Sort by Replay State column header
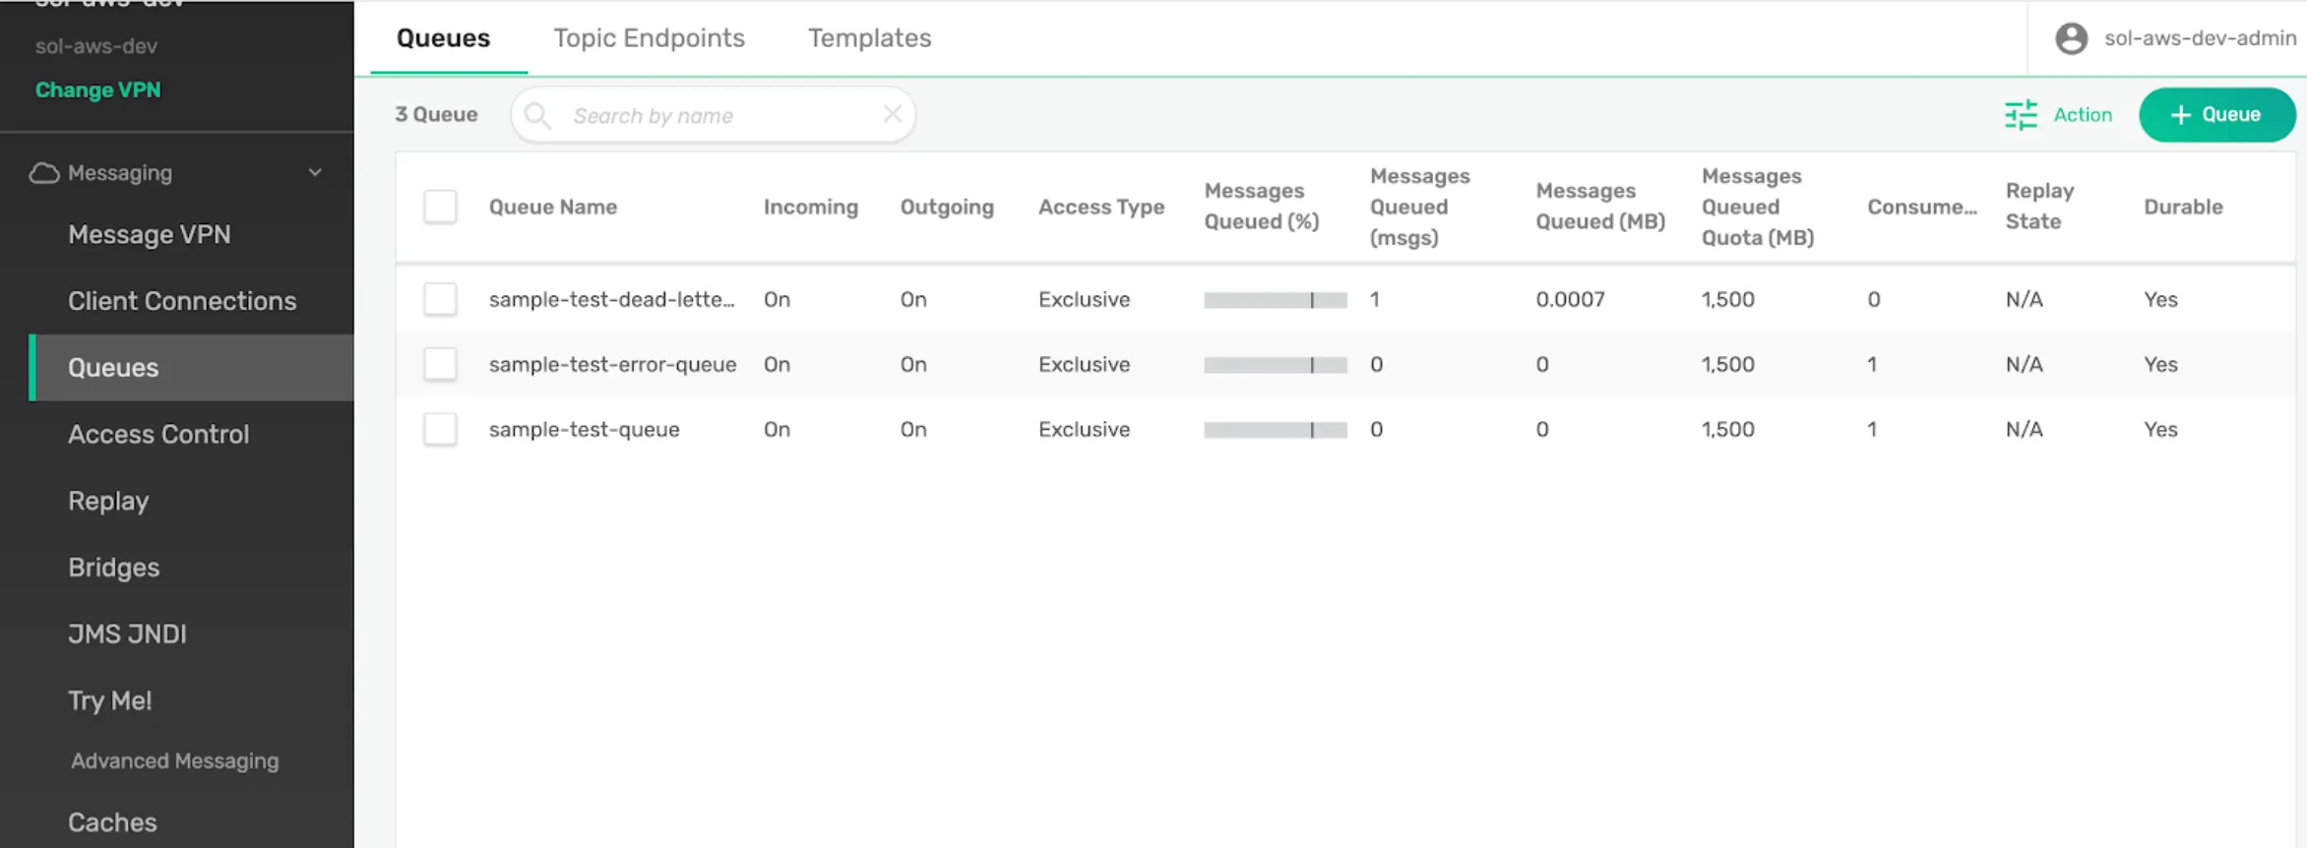The image size is (2307, 848). click(x=2039, y=207)
